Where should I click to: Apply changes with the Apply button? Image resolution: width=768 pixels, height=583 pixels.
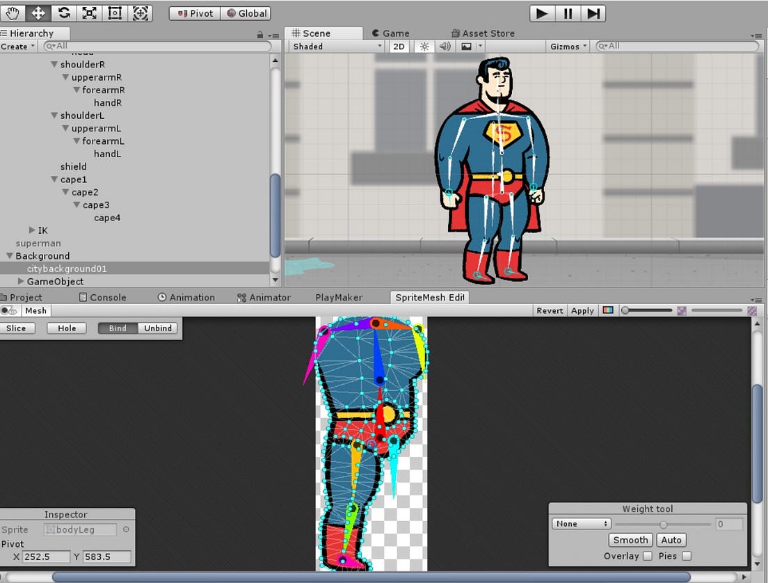point(582,310)
